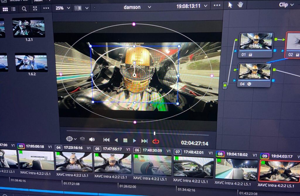Viewport: 300px width, 196px height.
Task: Click the viewer scrubber playhead
Action: click(x=155, y=133)
